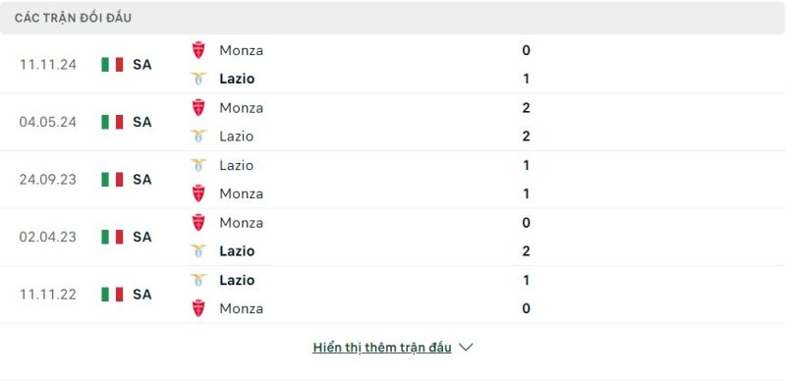Click Monza crest in 11.11.22 match
The height and width of the screenshot is (381, 786).
tap(198, 308)
